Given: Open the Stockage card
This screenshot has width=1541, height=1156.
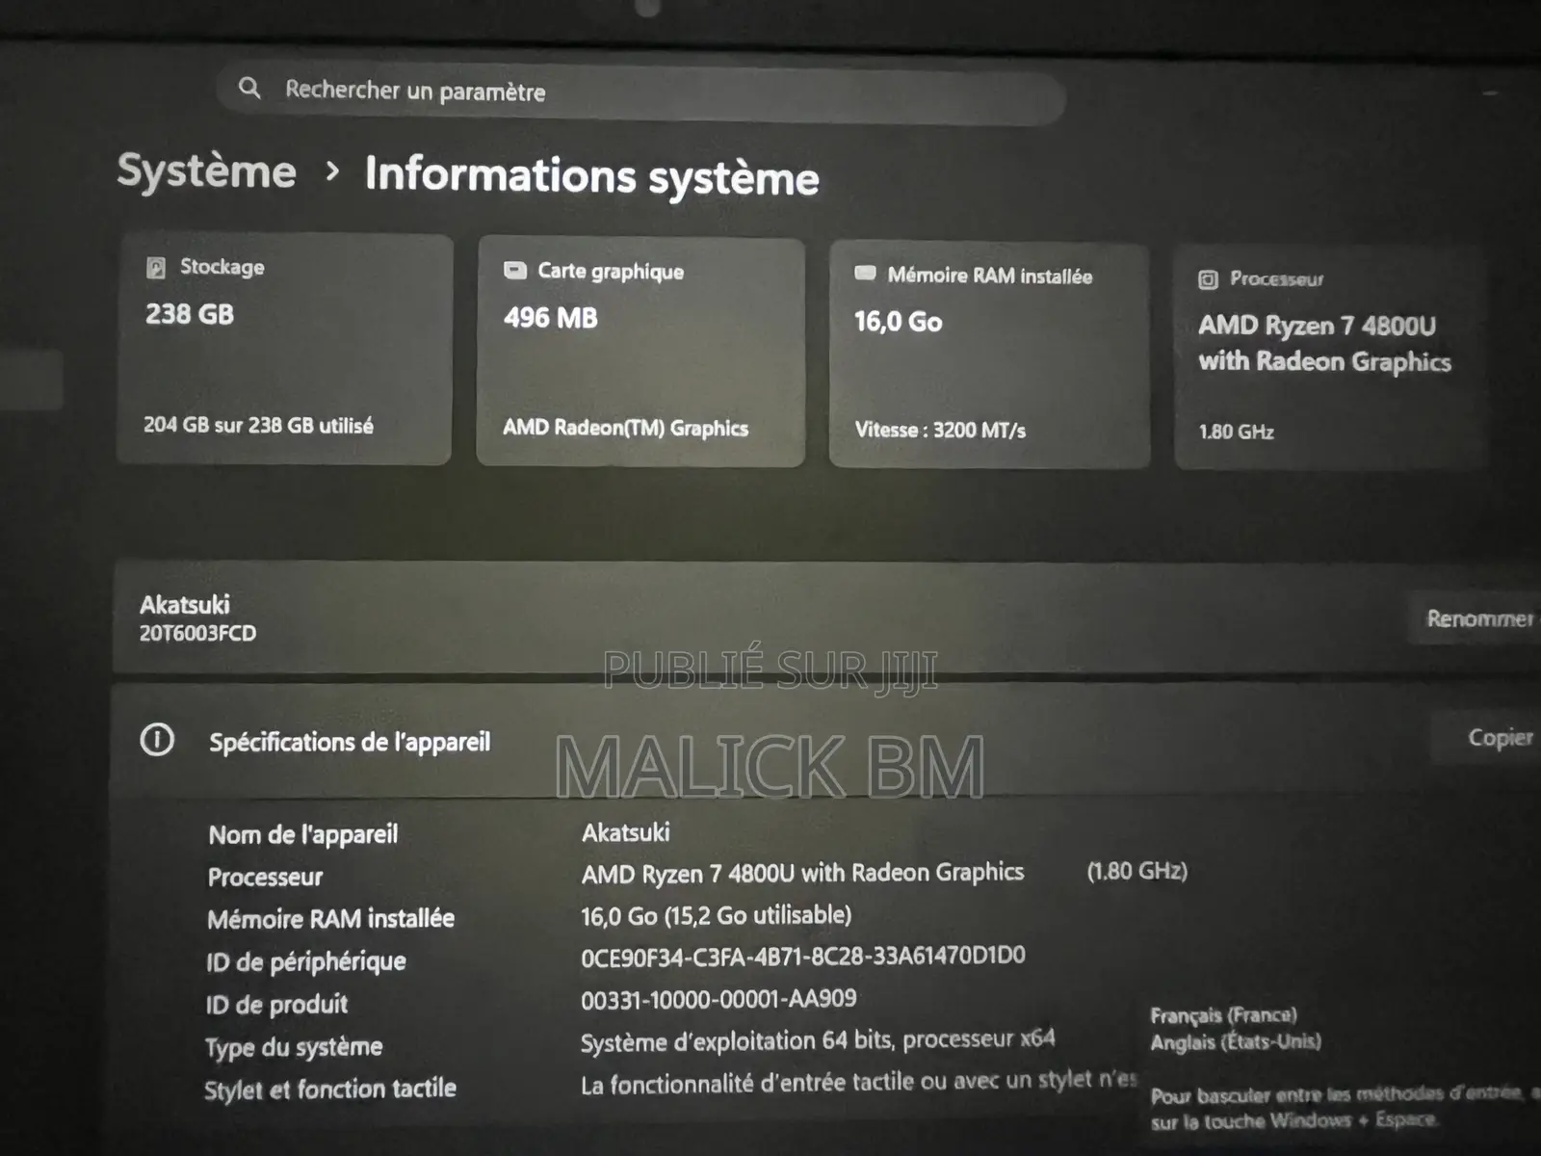Looking at the screenshot, I should (x=284, y=349).
